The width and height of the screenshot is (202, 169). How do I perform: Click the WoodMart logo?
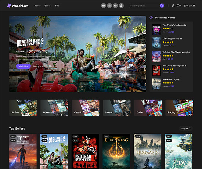pyautogui.click(x=18, y=6)
